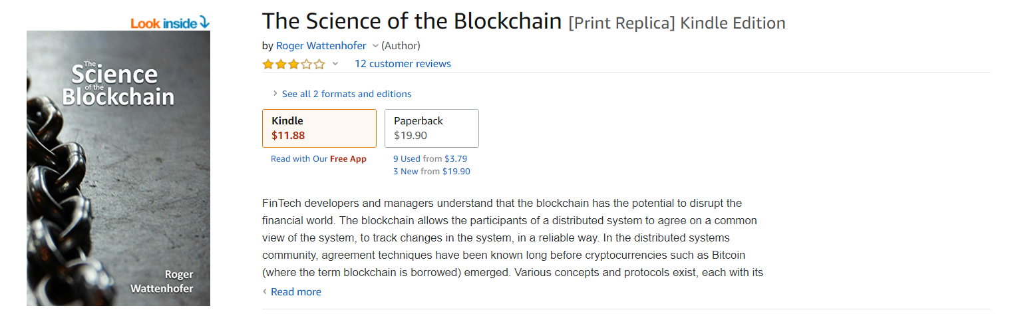Expand See all 2 formats and editions

coord(346,94)
